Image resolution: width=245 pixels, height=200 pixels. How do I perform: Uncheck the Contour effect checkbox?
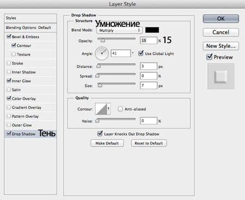click(14, 45)
